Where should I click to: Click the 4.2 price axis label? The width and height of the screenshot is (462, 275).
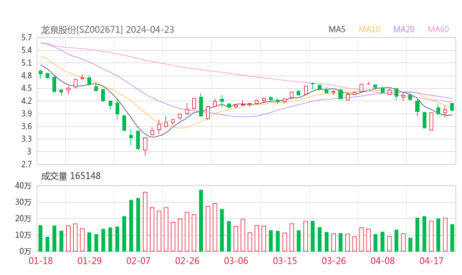[x=26, y=101]
